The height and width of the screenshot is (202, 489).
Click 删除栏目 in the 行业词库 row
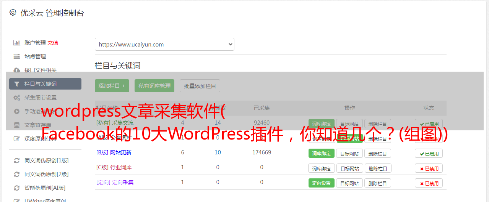[x=378, y=168]
